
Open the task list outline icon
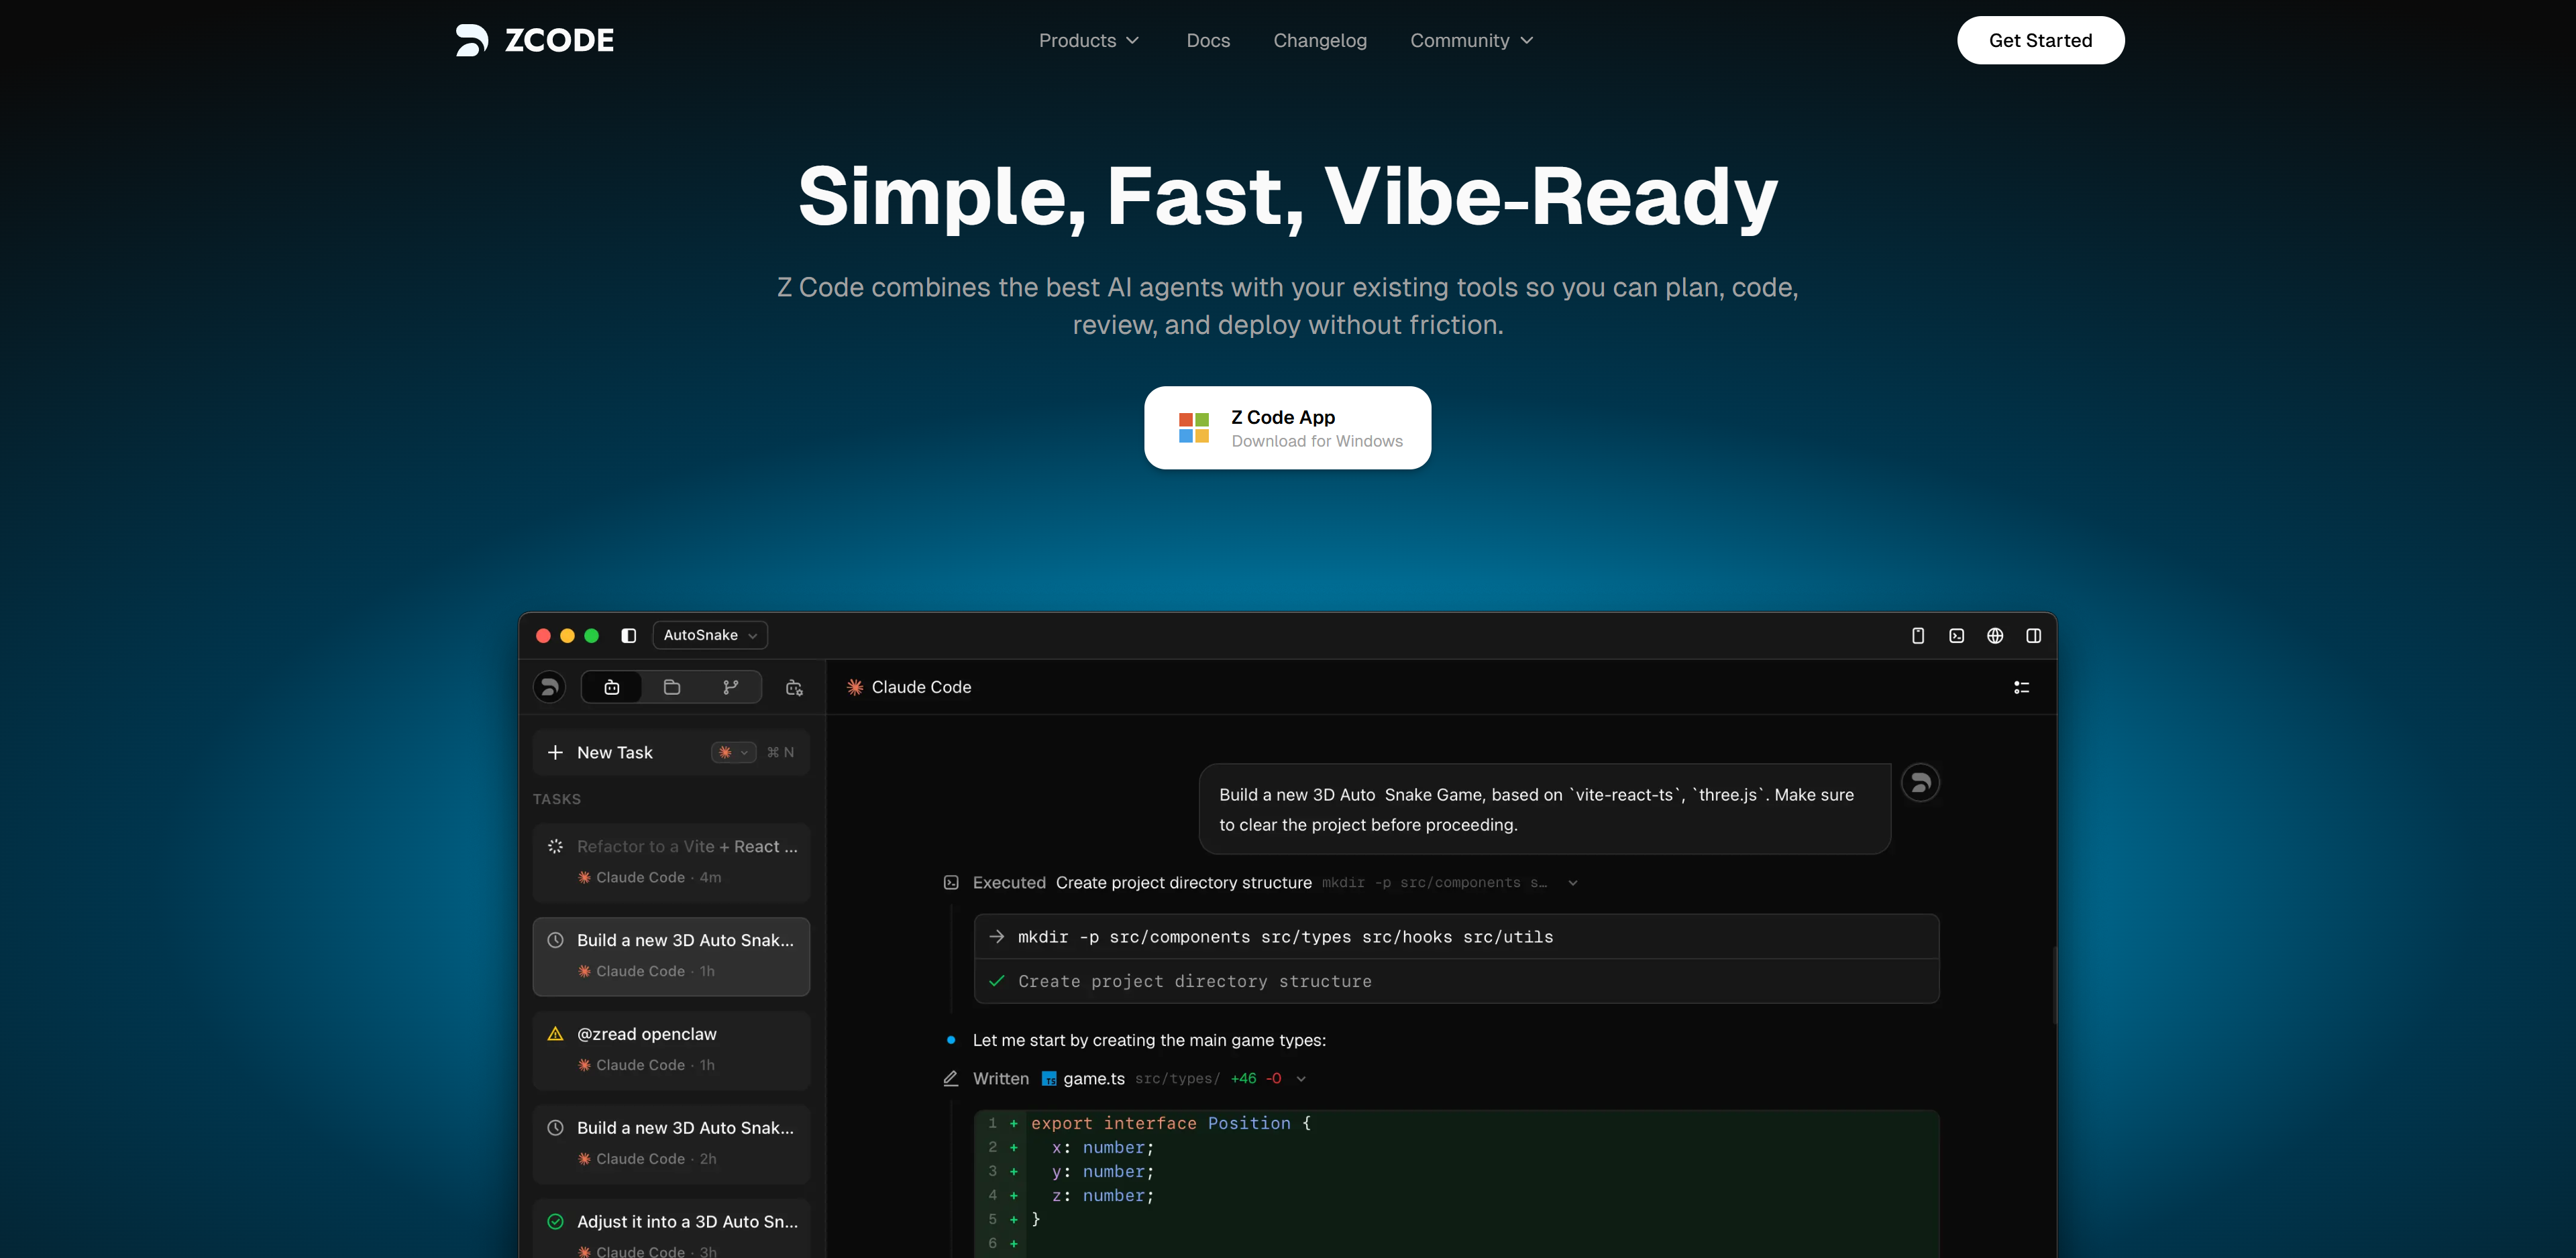pyautogui.click(x=2021, y=687)
